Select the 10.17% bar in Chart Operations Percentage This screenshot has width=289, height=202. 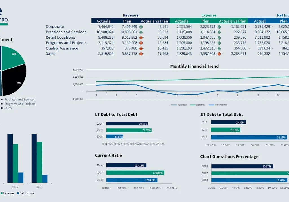coord(242,166)
